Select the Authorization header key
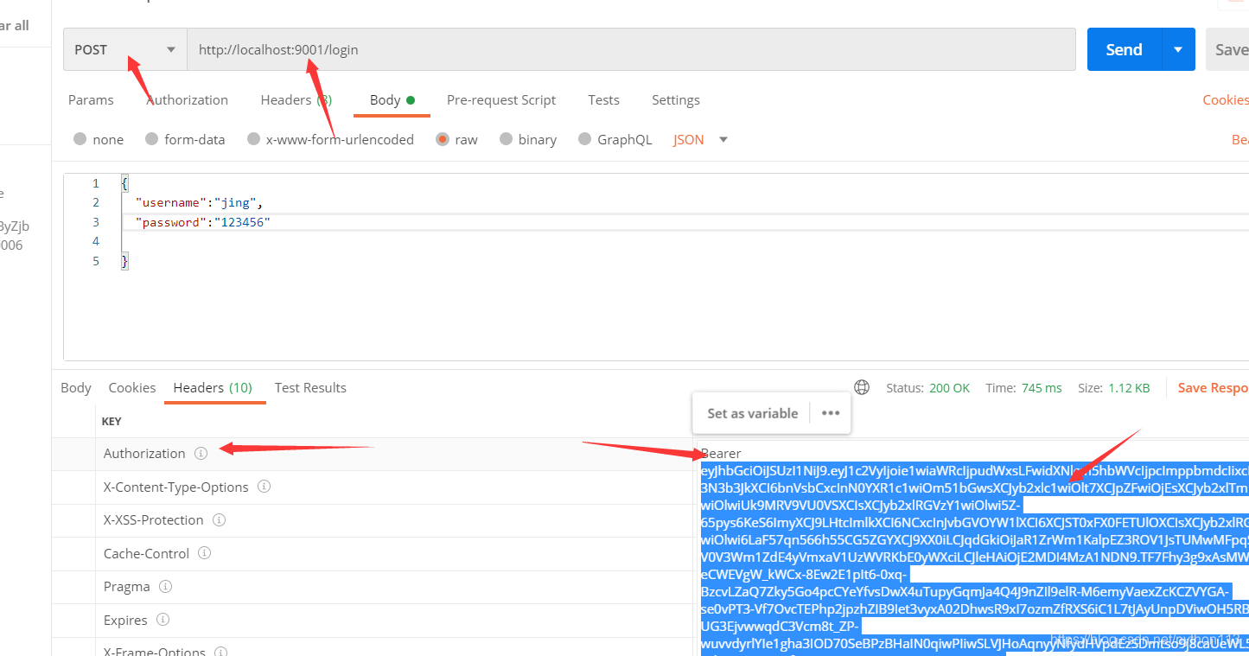1249x656 pixels. point(144,453)
